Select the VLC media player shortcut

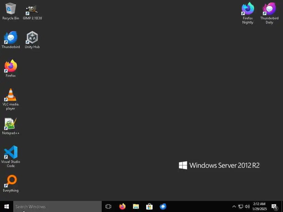(x=11, y=99)
